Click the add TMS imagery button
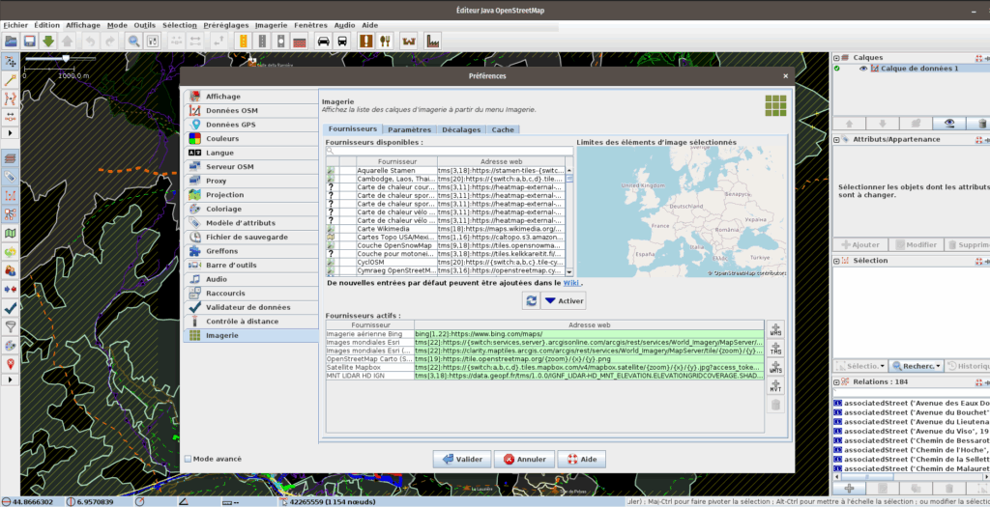The height and width of the screenshot is (507, 990). click(774, 349)
